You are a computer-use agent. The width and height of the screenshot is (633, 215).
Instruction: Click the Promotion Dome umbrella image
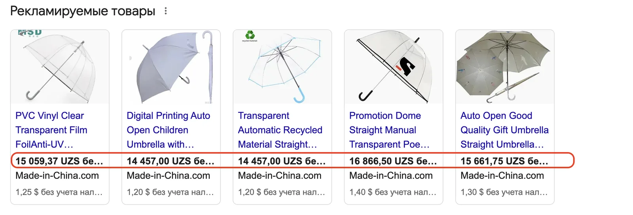[x=394, y=67]
